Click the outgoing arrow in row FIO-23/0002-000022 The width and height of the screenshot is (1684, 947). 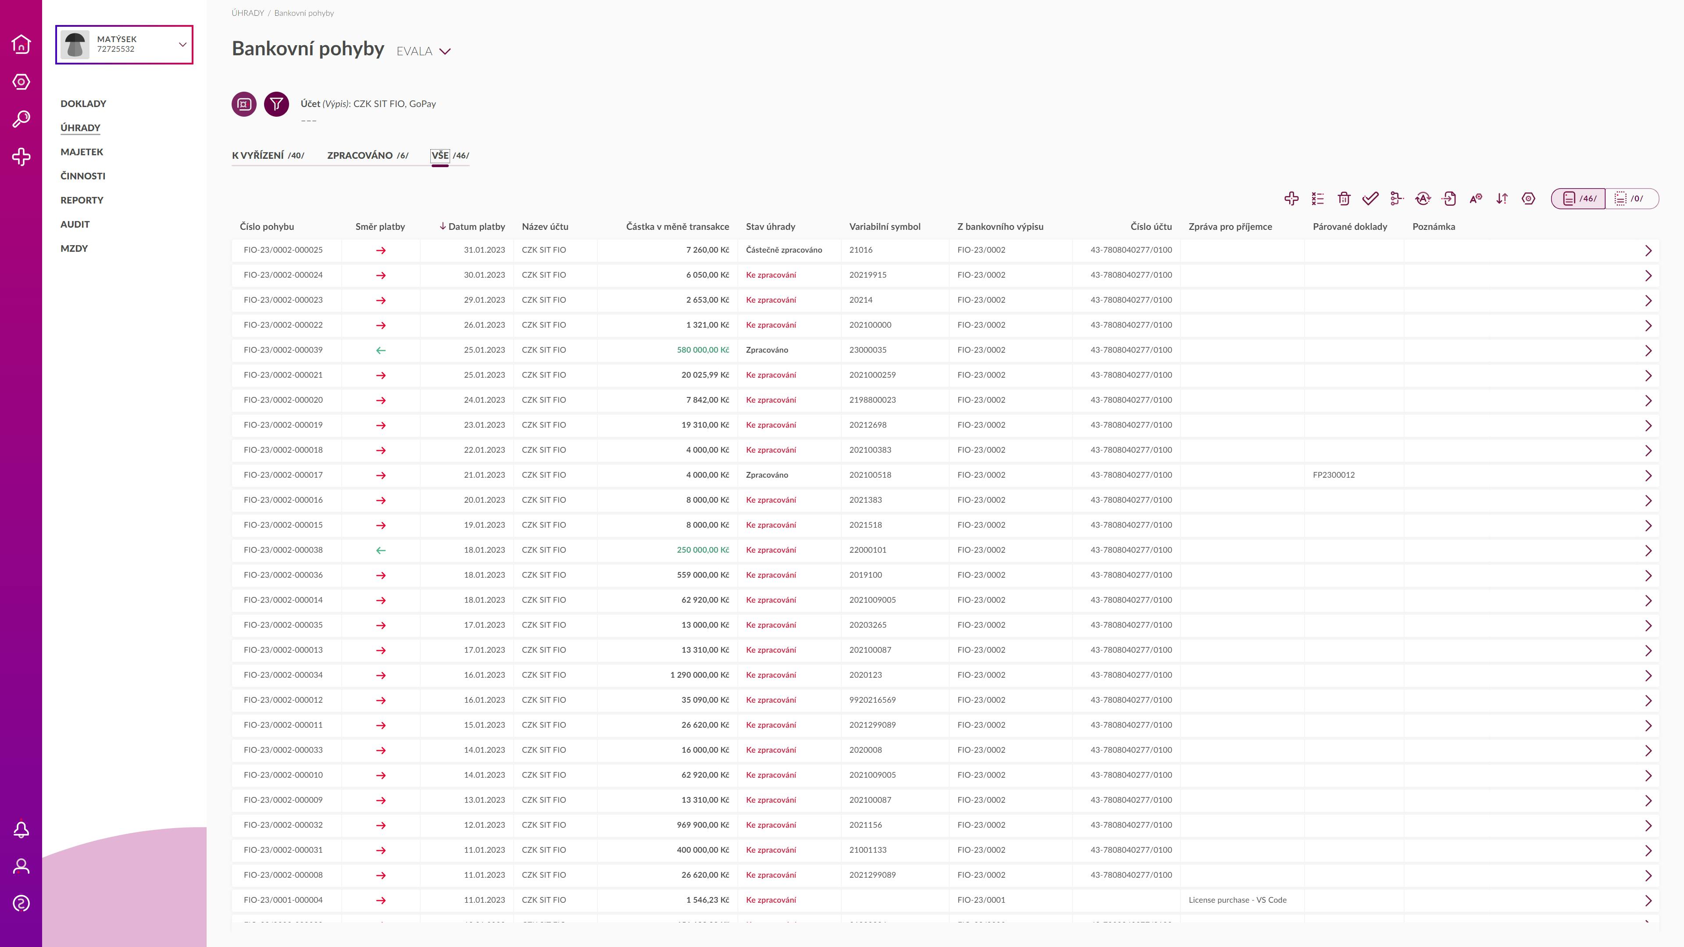381,325
